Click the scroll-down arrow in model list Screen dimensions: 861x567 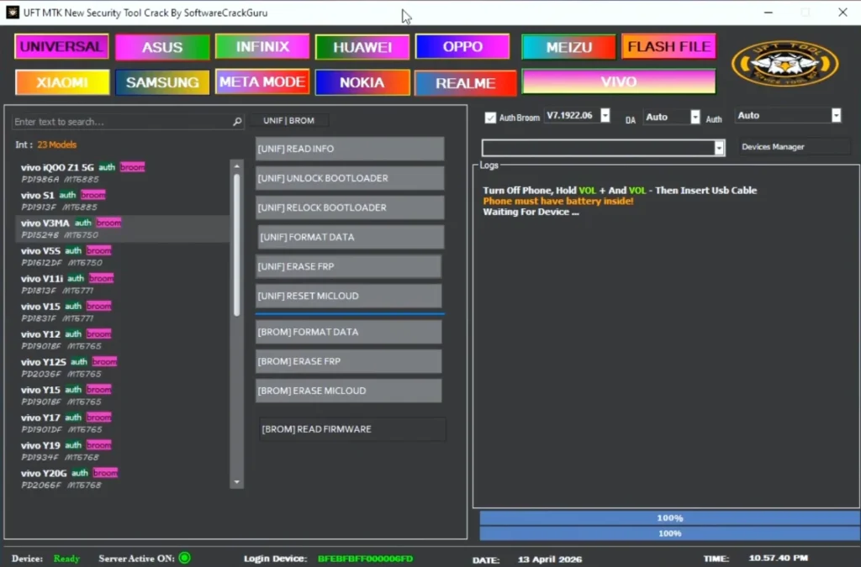coord(237,482)
